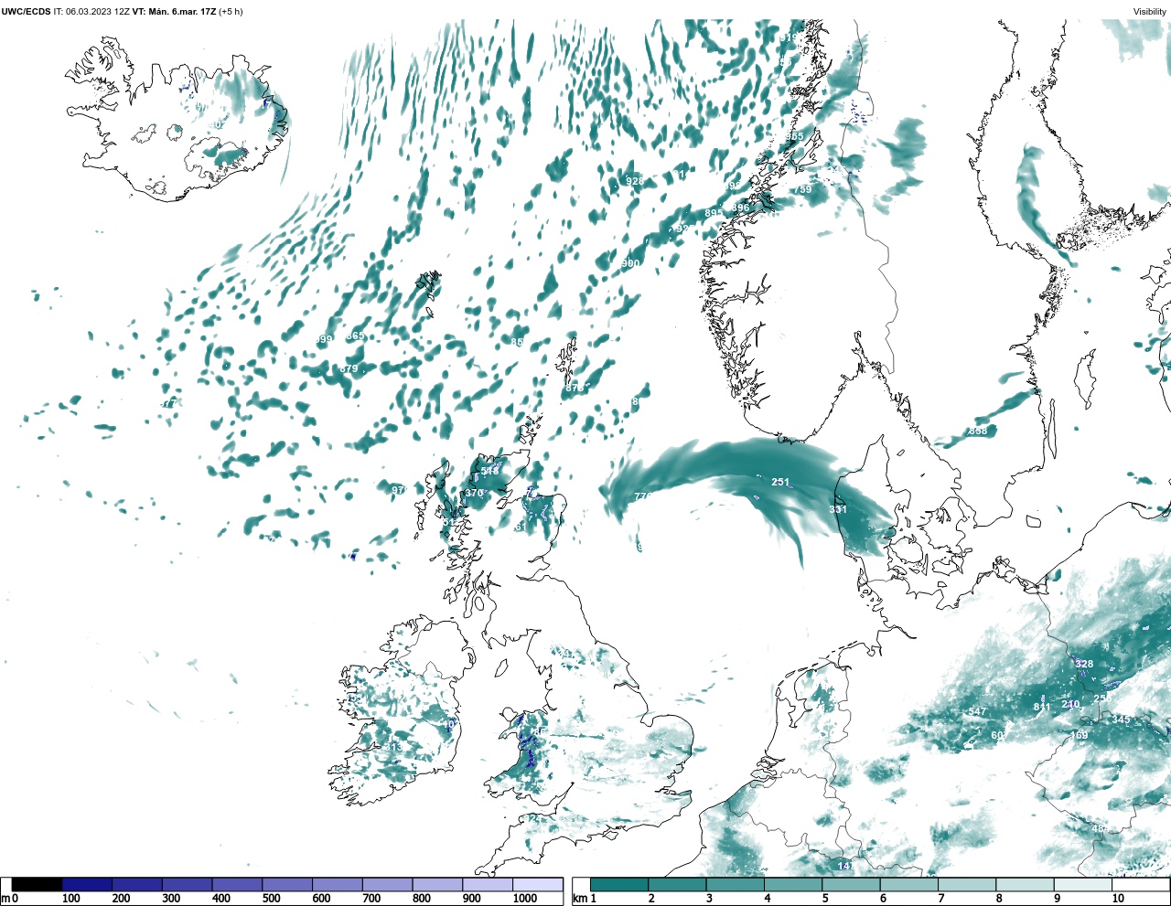Click the '500' tick label on the meter legend
1171x906 pixels.
[x=271, y=899]
